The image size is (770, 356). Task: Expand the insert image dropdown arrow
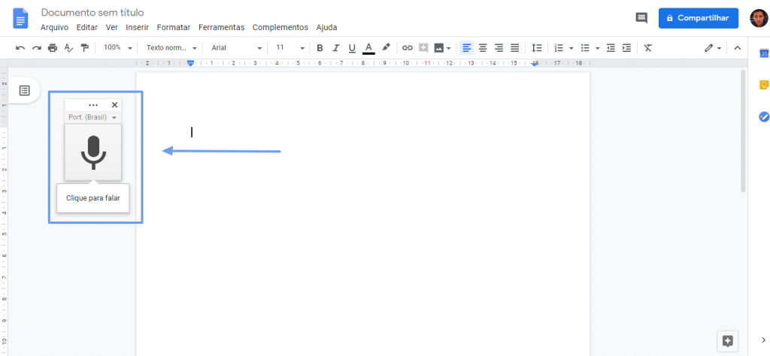(x=448, y=49)
